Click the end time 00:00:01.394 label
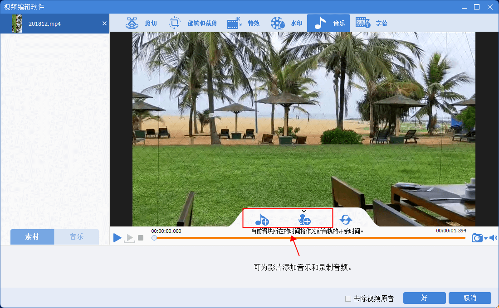Screen dimensions: 499x308 click(x=451, y=231)
